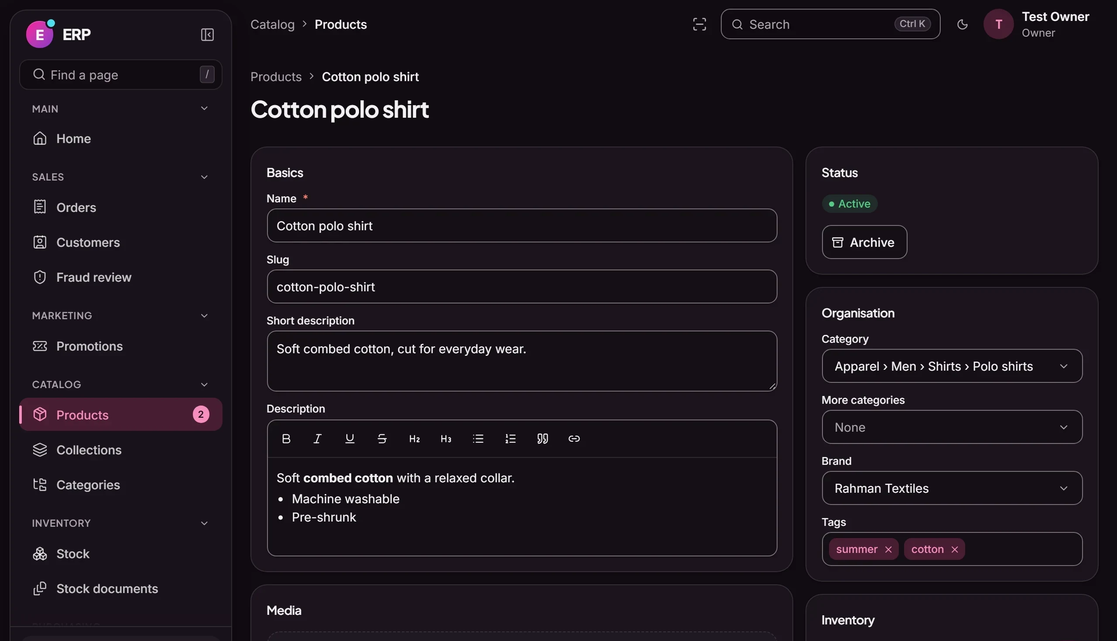Focus the Search box in header

tap(830, 24)
